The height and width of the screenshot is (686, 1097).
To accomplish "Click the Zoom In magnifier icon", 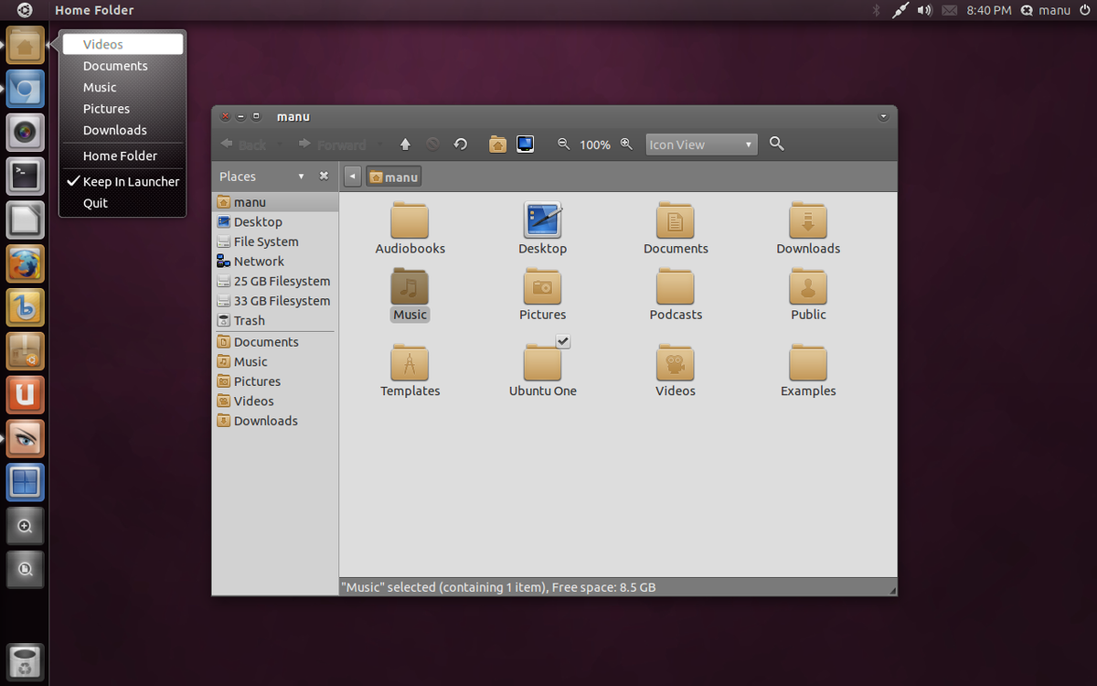I will 627,144.
